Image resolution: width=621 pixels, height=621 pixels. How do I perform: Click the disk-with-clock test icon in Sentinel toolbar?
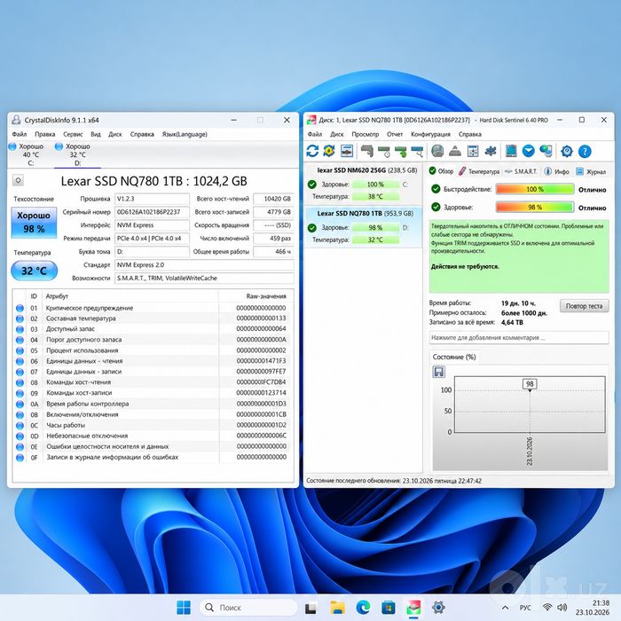(x=384, y=152)
